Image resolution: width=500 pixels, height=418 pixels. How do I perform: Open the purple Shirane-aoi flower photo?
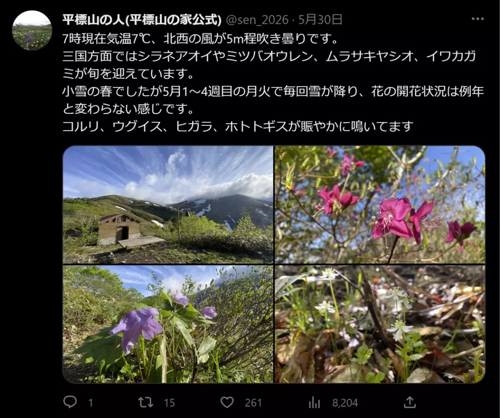[168, 324]
